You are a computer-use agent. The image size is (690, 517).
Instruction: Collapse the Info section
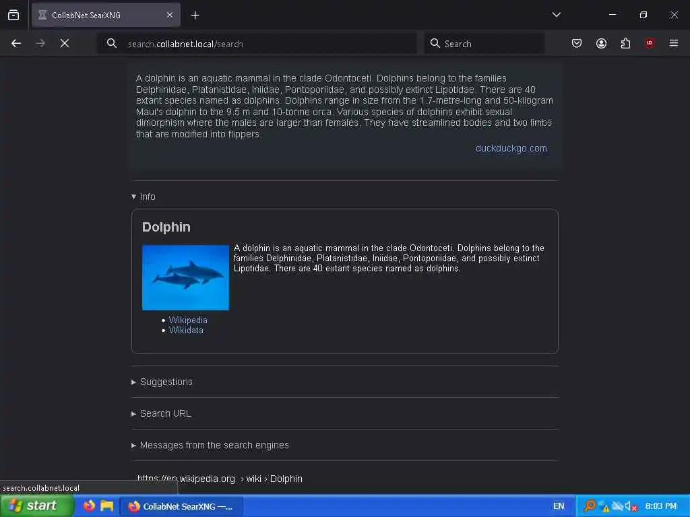(x=144, y=197)
